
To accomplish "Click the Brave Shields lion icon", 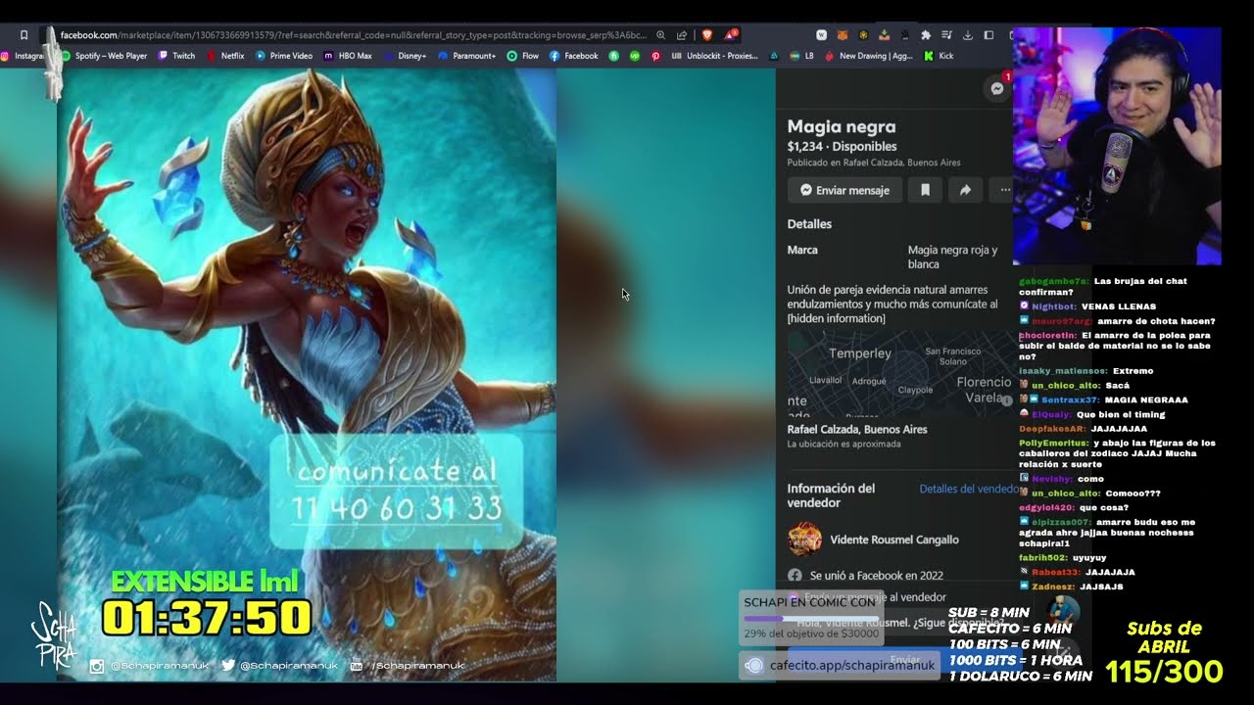I will coord(706,35).
